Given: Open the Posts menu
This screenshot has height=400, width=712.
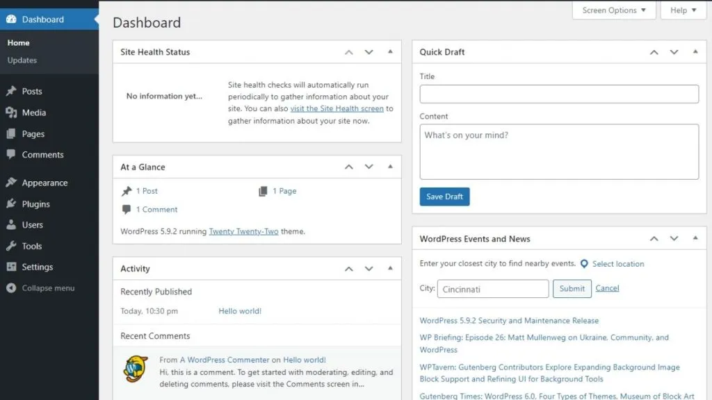Looking at the screenshot, I should click(x=49, y=91).
